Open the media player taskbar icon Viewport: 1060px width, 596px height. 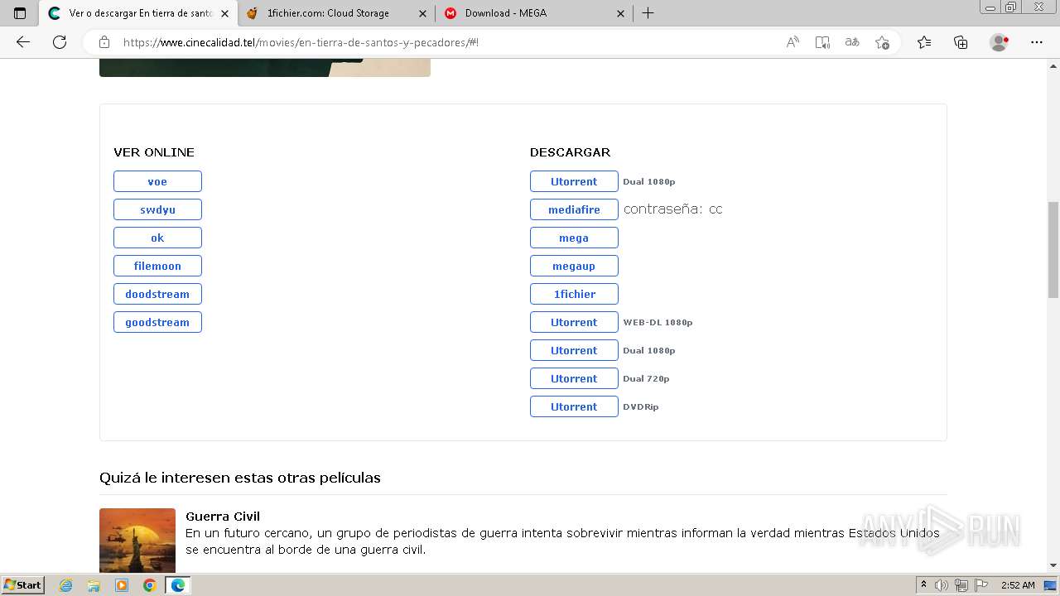122,585
